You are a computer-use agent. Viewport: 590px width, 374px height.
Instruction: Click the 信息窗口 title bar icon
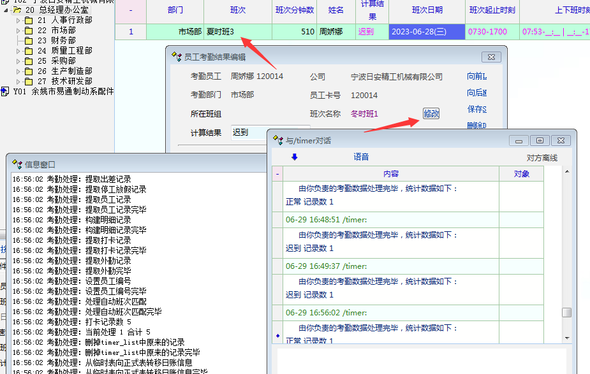(x=17, y=164)
